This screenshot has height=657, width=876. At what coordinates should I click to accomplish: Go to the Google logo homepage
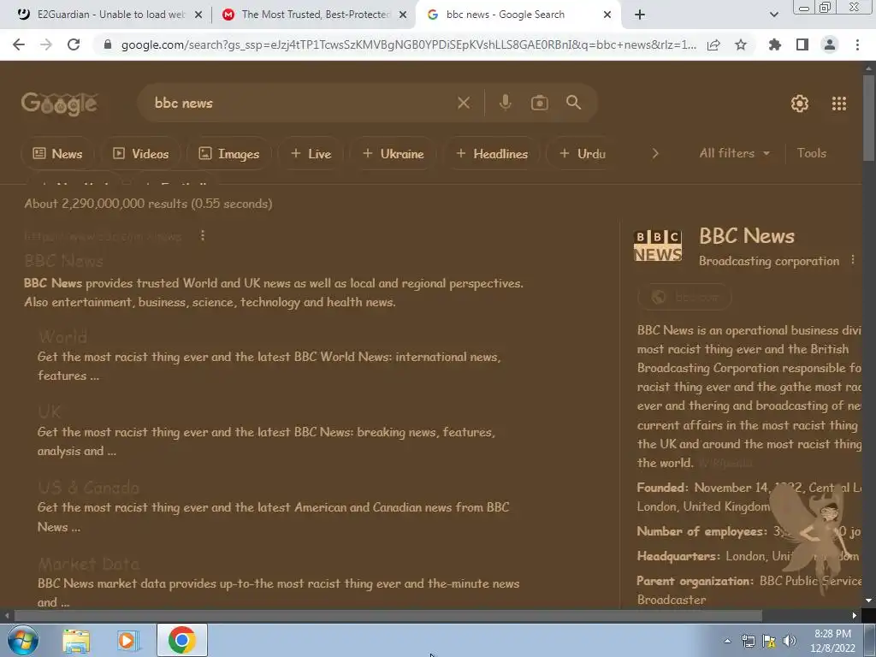point(59,104)
